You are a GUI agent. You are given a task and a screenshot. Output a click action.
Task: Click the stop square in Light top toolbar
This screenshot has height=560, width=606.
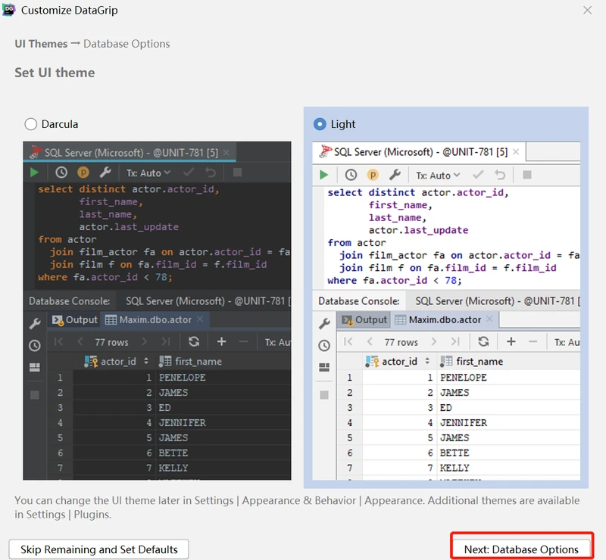coord(526,175)
